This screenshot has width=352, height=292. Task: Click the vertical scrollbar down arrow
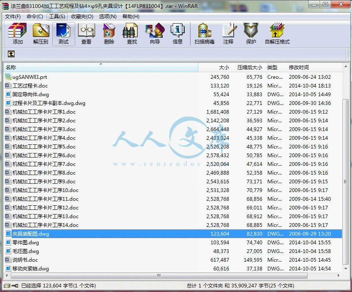pos(345,268)
